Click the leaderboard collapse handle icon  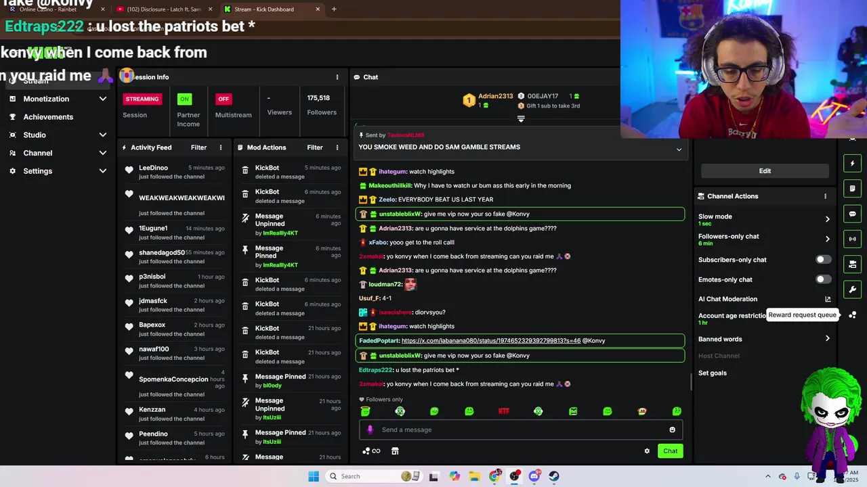coord(521,118)
